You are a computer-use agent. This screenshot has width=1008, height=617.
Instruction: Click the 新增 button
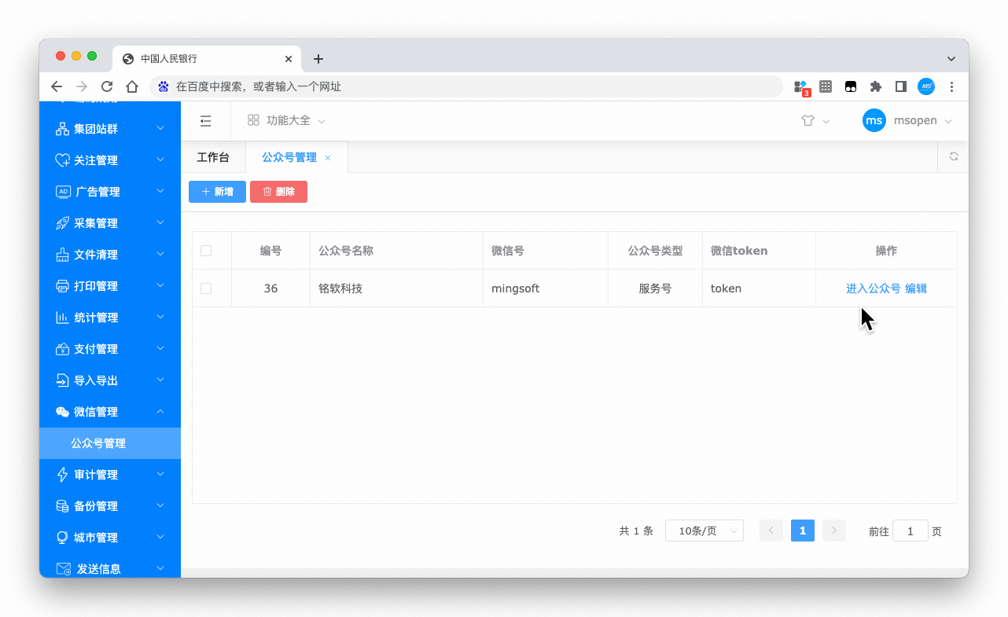pos(217,192)
